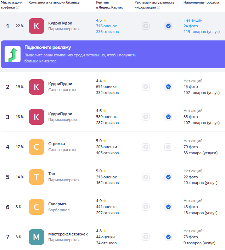Click '589 оценок' text
Viewport: 225px width, 250px height.
(106, 117)
